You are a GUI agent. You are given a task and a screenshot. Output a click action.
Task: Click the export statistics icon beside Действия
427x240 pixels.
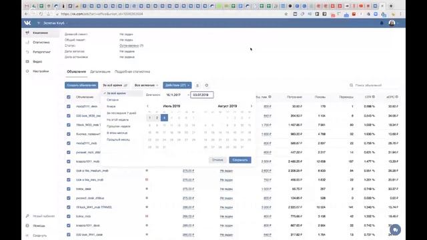[x=197, y=85]
